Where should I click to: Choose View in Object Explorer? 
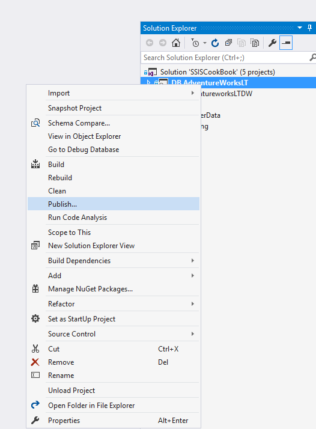click(x=114, y=136)
